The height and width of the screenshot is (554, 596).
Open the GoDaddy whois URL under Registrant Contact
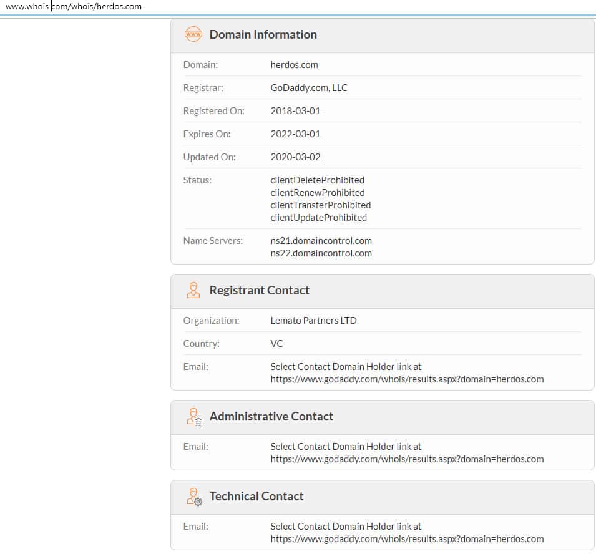click(407, 379)
